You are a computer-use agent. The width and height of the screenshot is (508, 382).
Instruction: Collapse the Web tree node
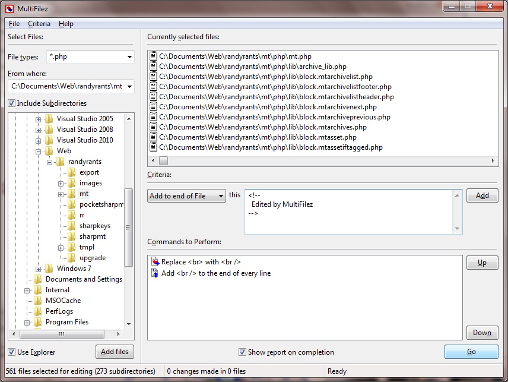click(x=38, y=151)
